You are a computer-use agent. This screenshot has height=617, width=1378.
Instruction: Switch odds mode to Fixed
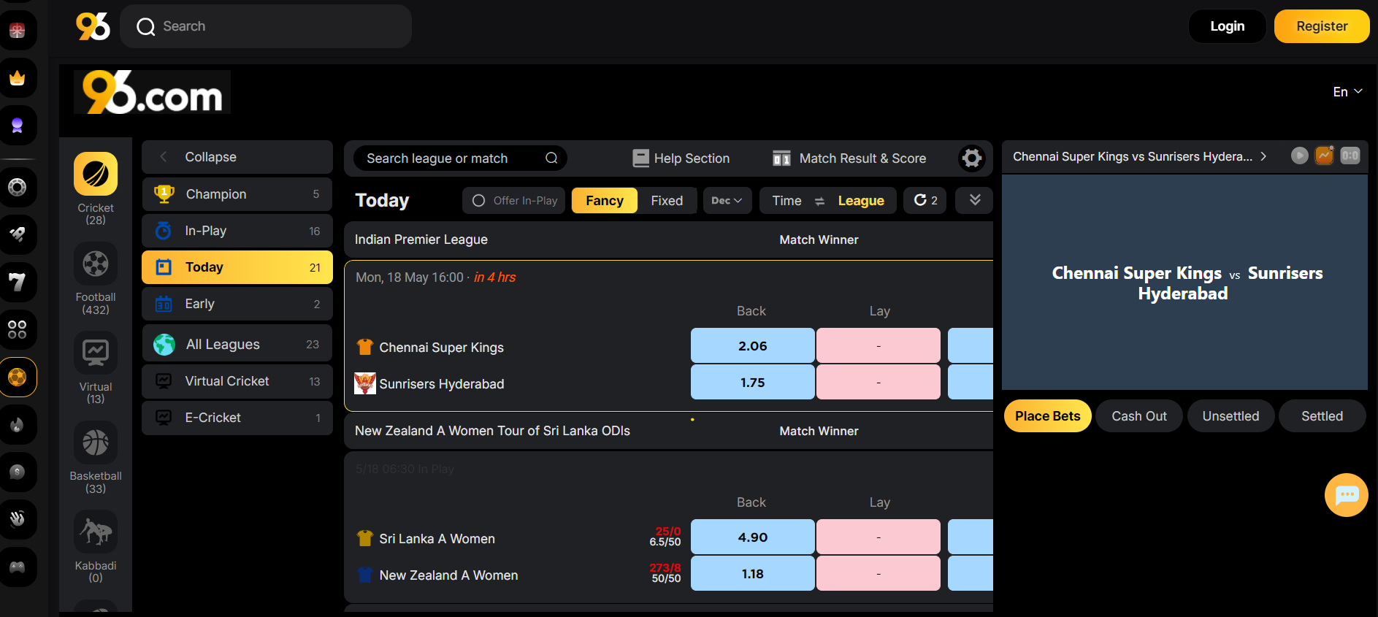click(x=667, y=201)
